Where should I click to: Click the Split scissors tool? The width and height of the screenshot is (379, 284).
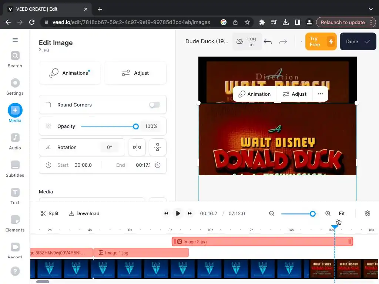[x=50, y=213]
